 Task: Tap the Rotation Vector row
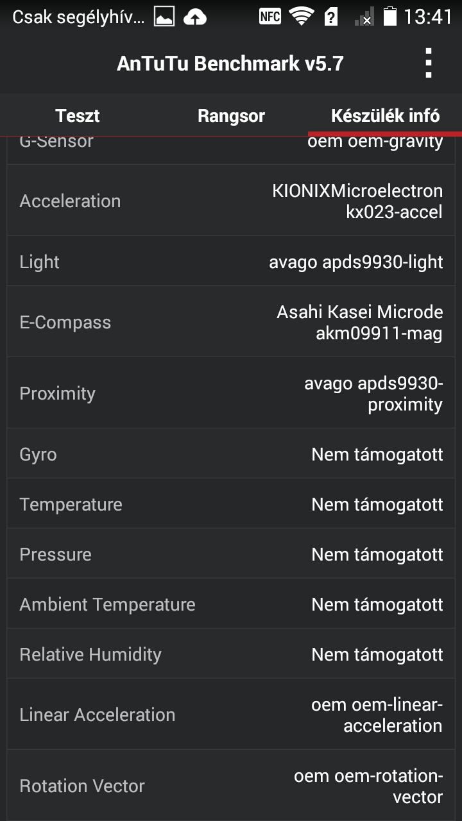click(x=231, y=786)
